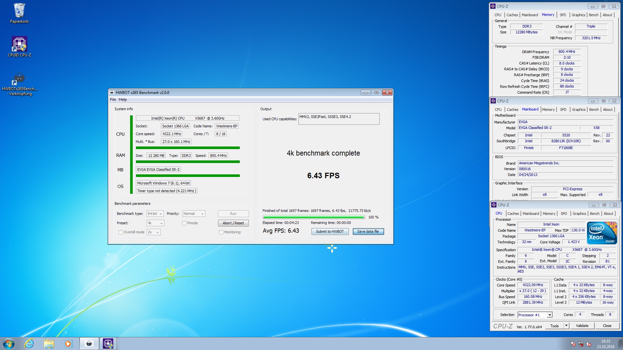
Task: Minimize the HWBOT x265 Benchmark window
Action: pyautogui.click(x=366, y=93)
